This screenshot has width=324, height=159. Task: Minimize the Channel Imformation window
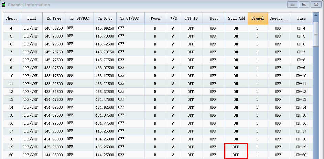pos(292,4)
